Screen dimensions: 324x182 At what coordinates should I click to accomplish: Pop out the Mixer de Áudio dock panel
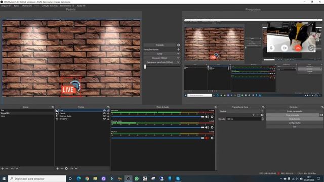pos(216,107)
